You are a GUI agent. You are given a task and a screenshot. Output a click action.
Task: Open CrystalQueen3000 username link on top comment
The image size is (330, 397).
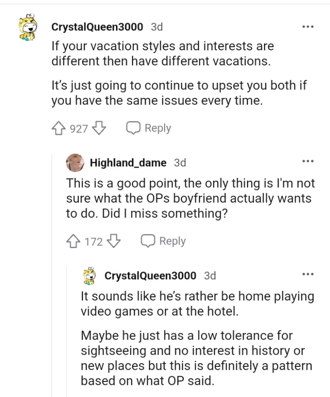coord(97,27)
